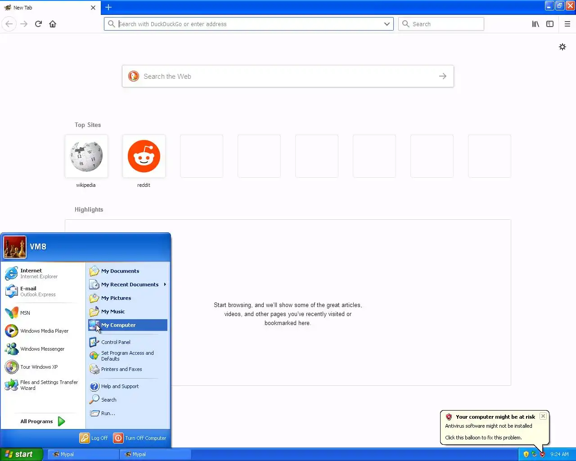Click the yellow security shield tray icon
The image size is (576, 461).
tap(526, 454)
